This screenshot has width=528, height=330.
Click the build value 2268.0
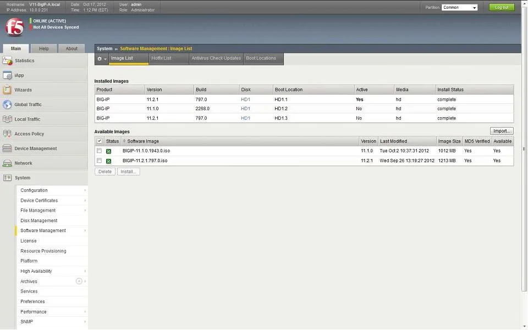click(x=202, y=109)
